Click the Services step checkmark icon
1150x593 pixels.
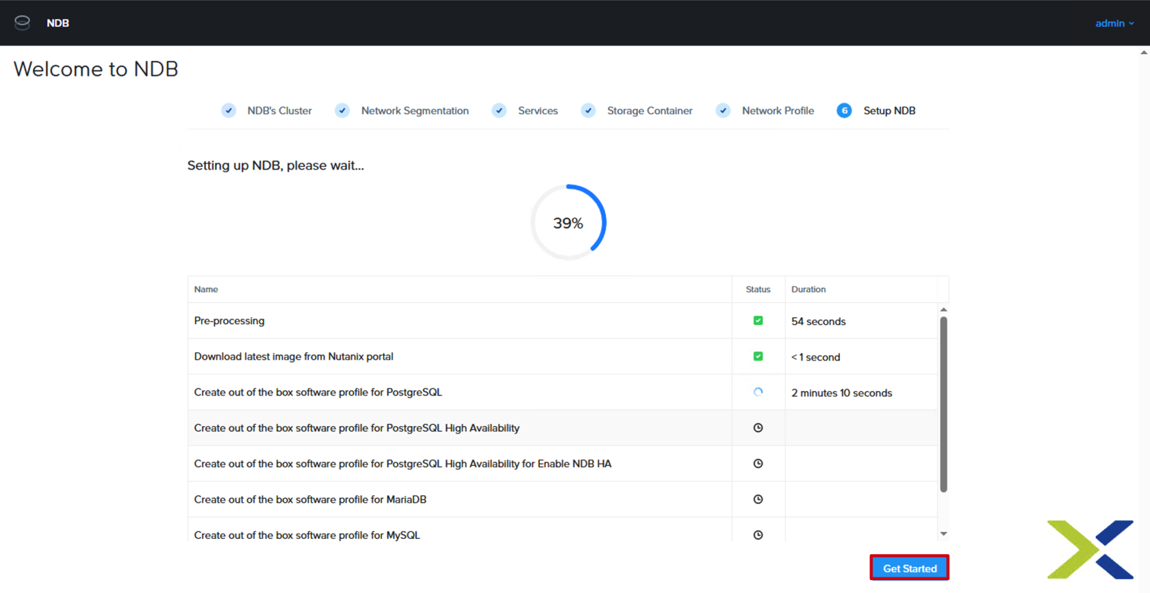[499, 111]
